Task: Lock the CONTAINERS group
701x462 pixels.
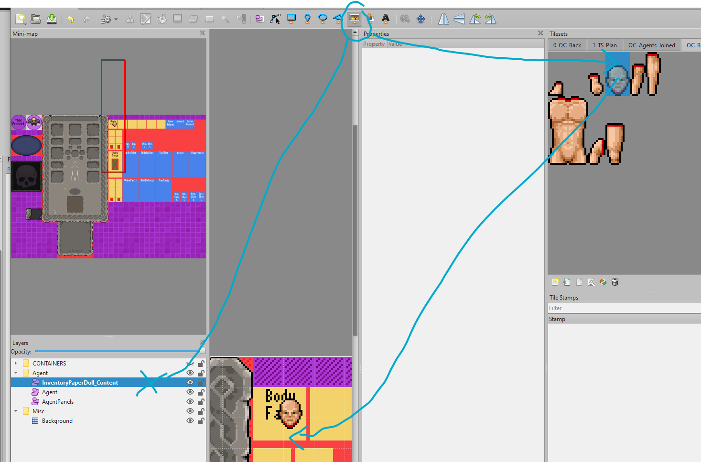Action: [201, 364]
